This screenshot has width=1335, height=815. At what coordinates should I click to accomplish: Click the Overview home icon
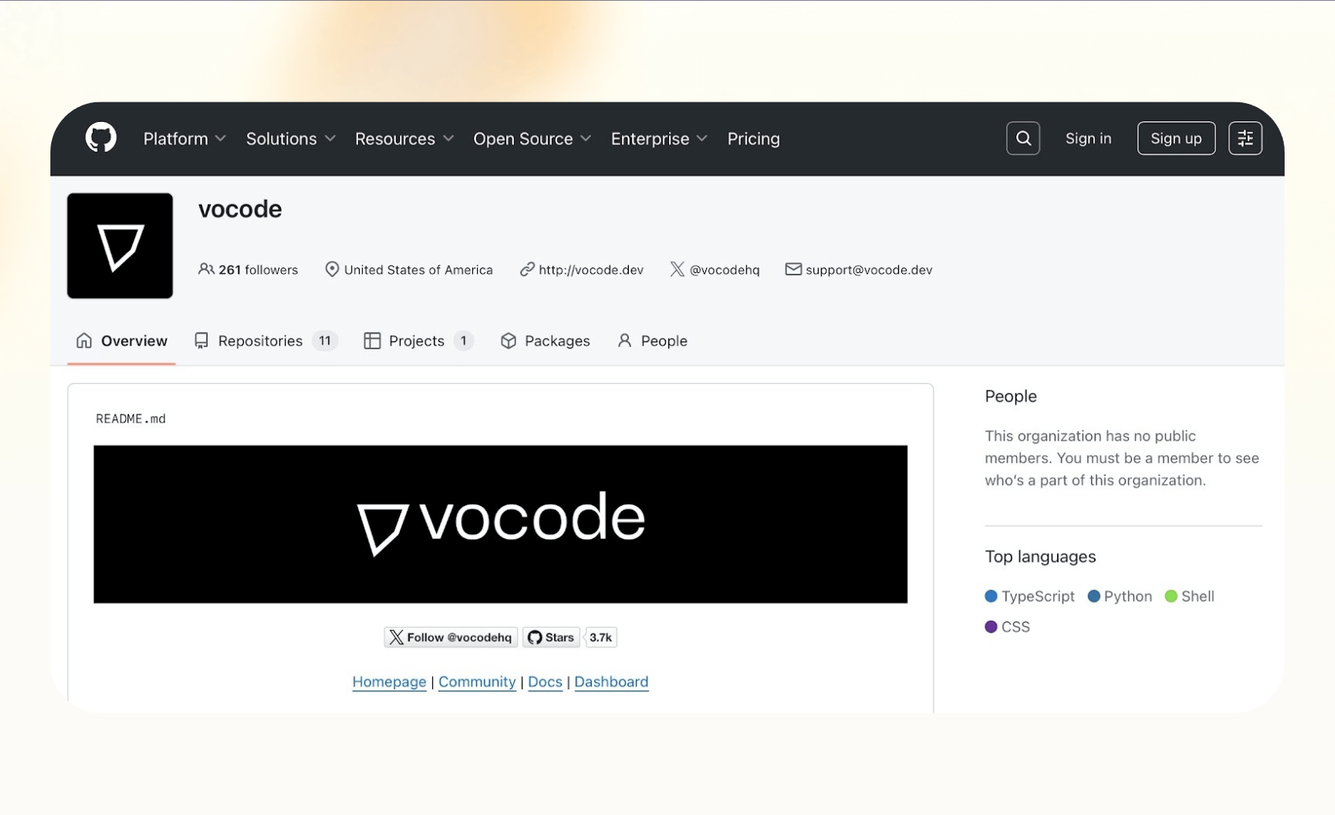click(x=84, y=341)
